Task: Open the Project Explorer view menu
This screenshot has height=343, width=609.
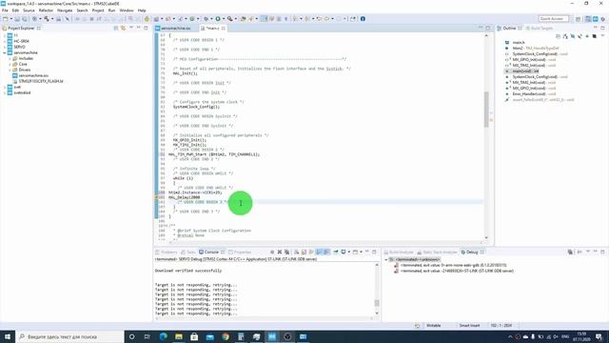Action: [x=131, y=28]
